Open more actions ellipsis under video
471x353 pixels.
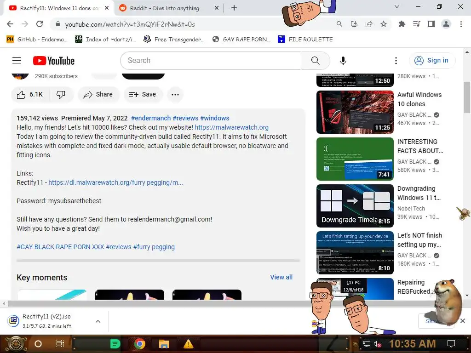(175, 95)
